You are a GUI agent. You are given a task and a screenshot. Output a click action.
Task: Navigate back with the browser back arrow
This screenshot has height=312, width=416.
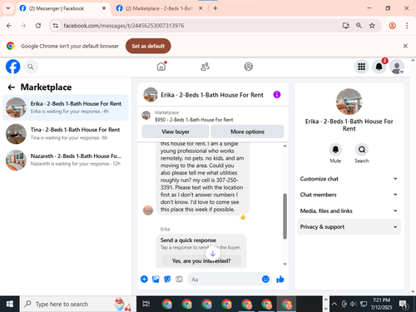(9, 26)
